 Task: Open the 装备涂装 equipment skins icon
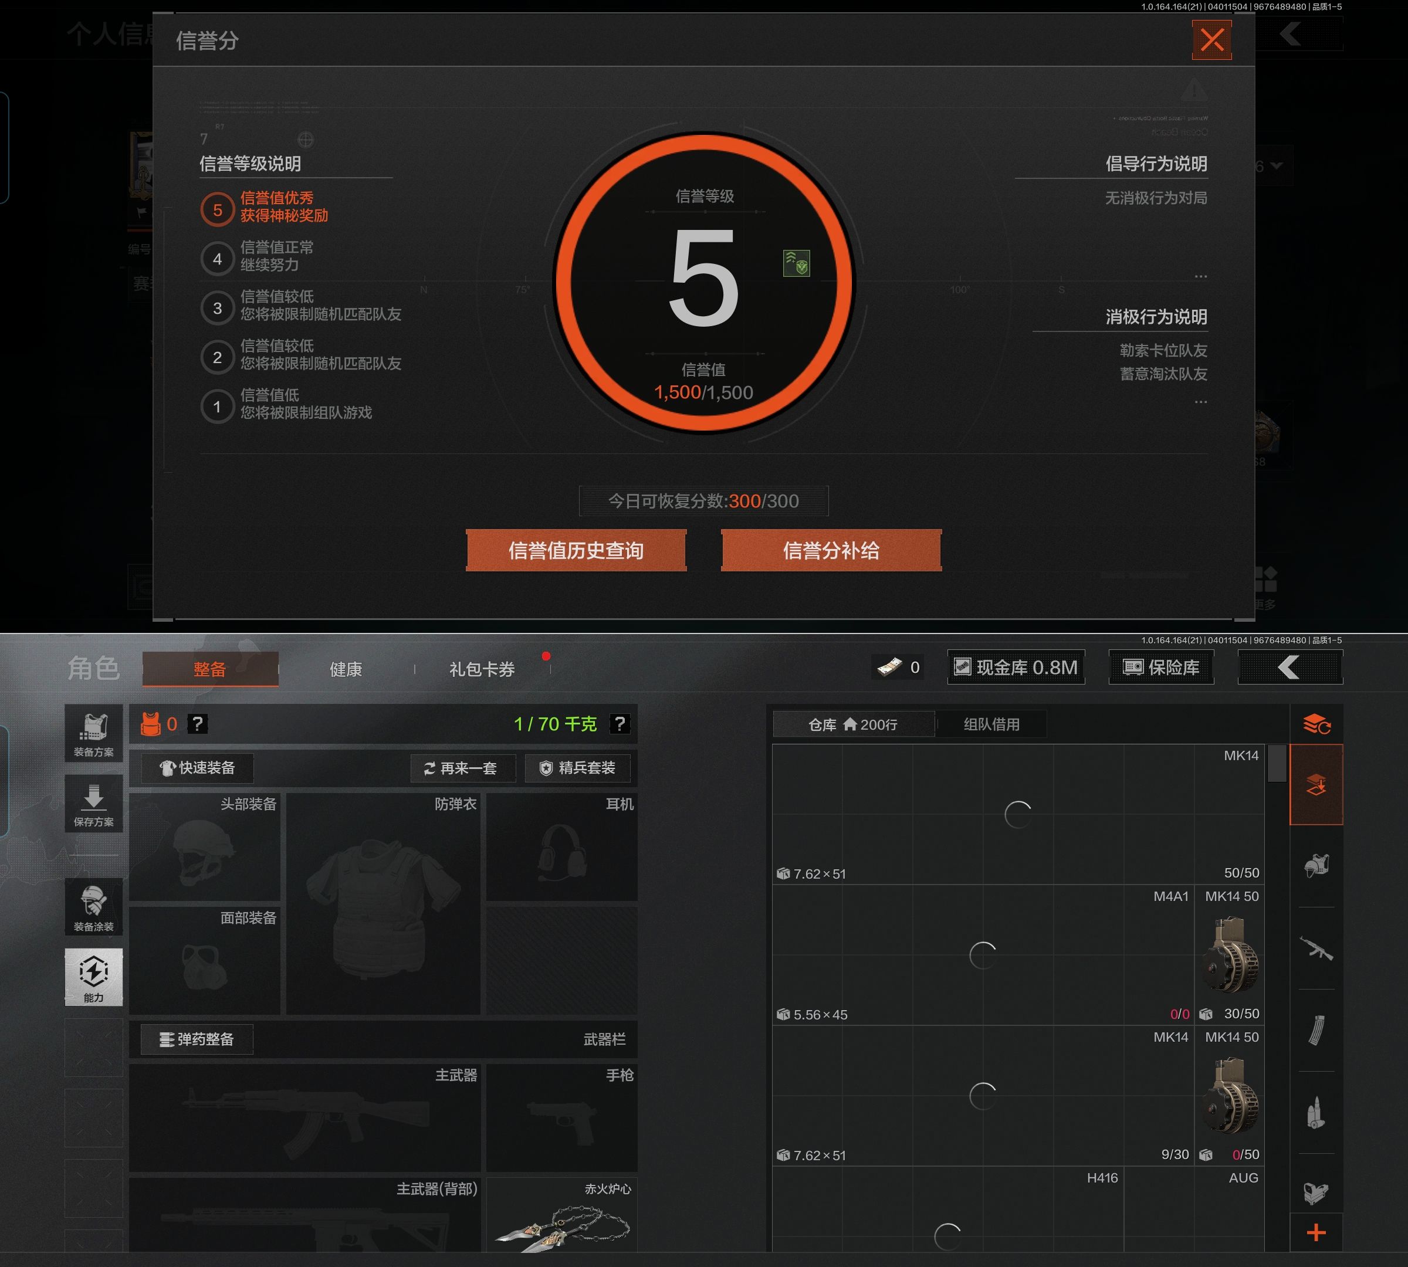[93, 906]
